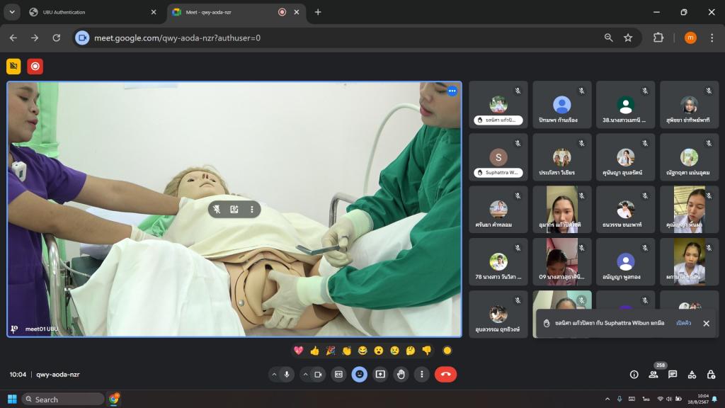Click the red leave call button
This screenshot has width=725, height=408.
click(445, 374)
